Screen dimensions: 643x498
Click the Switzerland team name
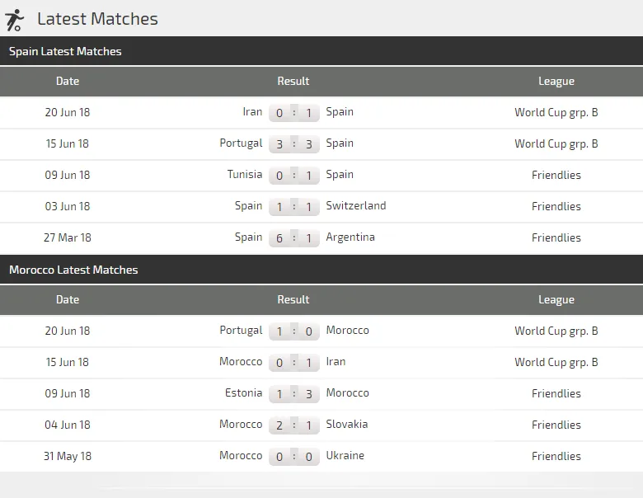pyautogui.click(x=356, y=206)
